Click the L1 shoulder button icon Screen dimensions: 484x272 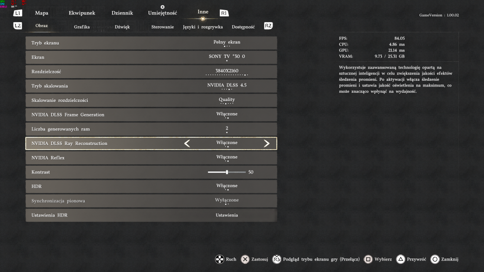click(x=17, y=13)
